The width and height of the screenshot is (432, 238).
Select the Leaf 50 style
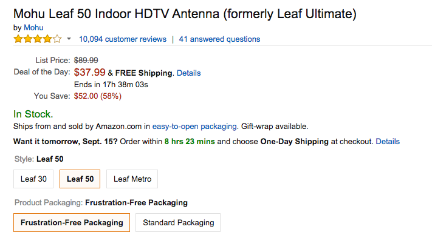80,179
